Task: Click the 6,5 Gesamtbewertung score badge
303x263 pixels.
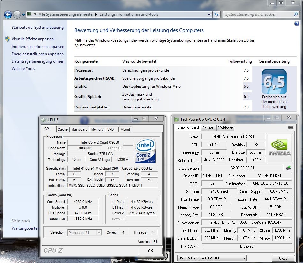Action: coord(274,82)
